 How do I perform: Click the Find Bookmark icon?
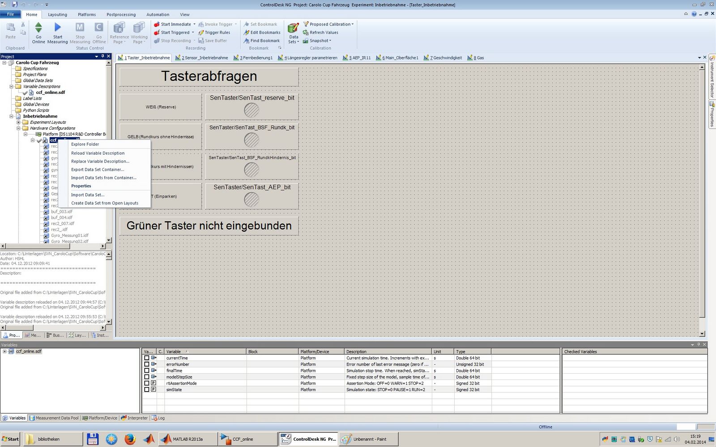(247, 41)
